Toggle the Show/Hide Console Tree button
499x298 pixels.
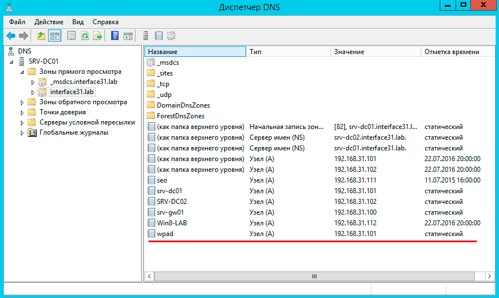click(x=55, y=36)
